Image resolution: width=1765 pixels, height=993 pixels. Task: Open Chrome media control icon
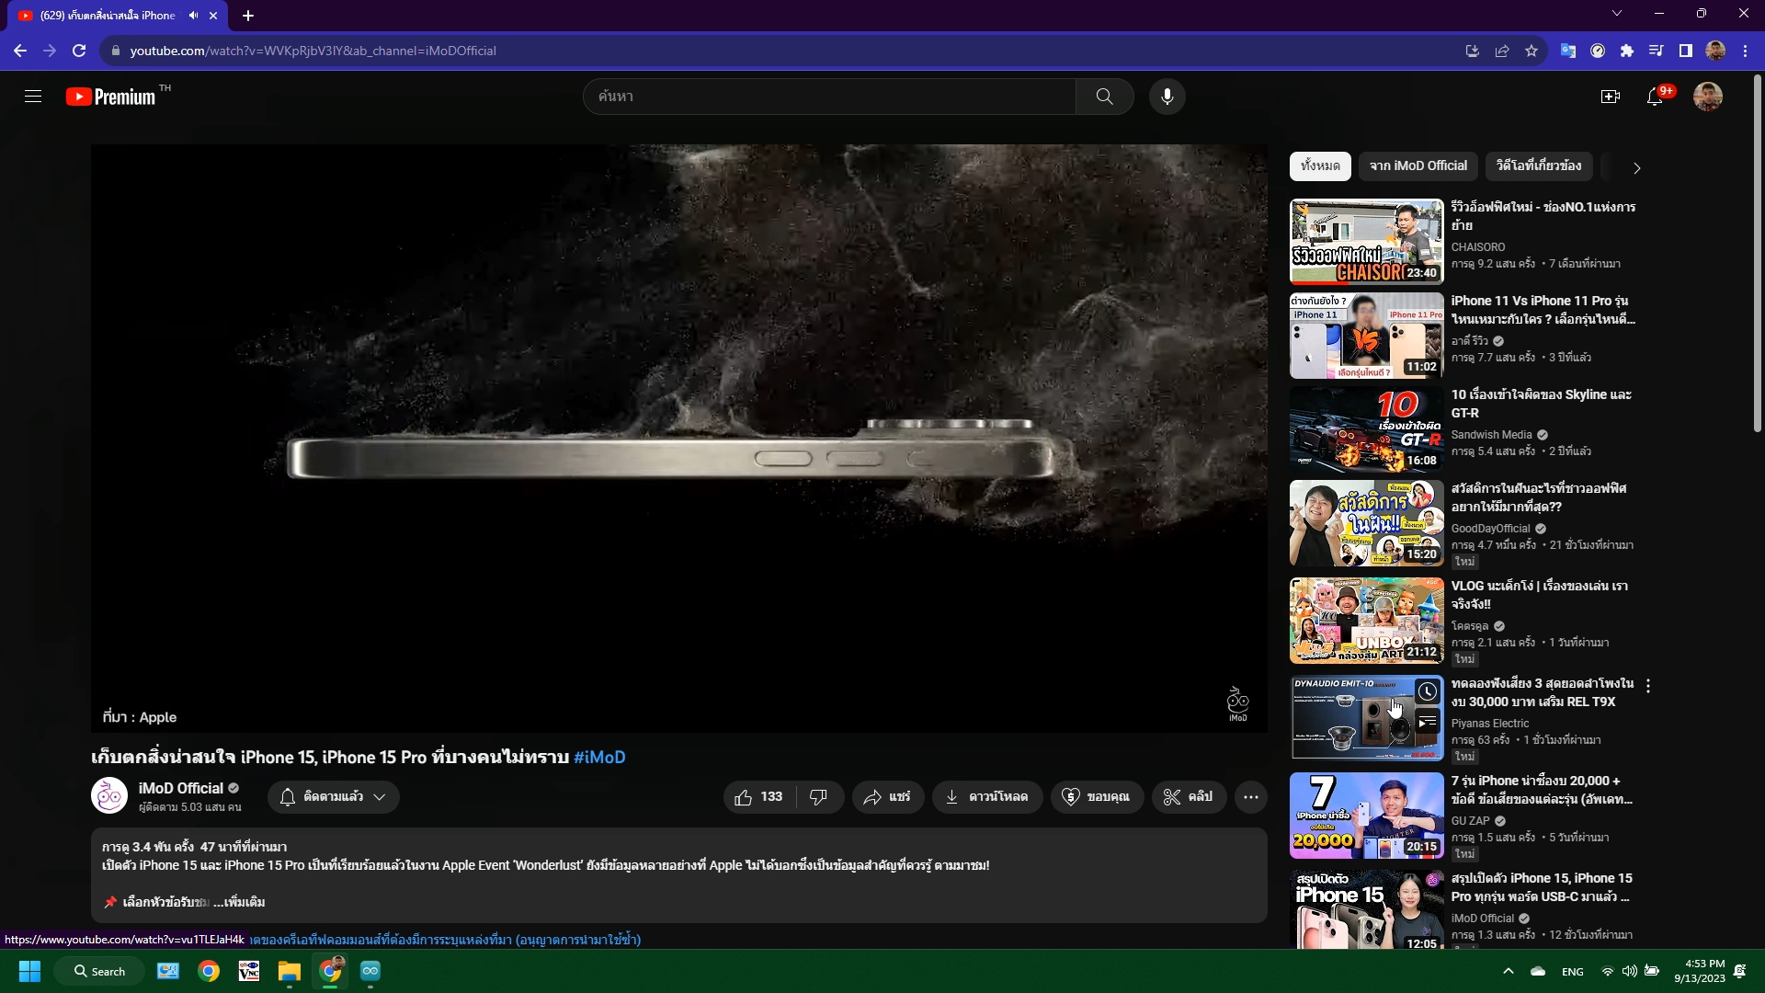pyautogui.click(x=1657, y=51)
